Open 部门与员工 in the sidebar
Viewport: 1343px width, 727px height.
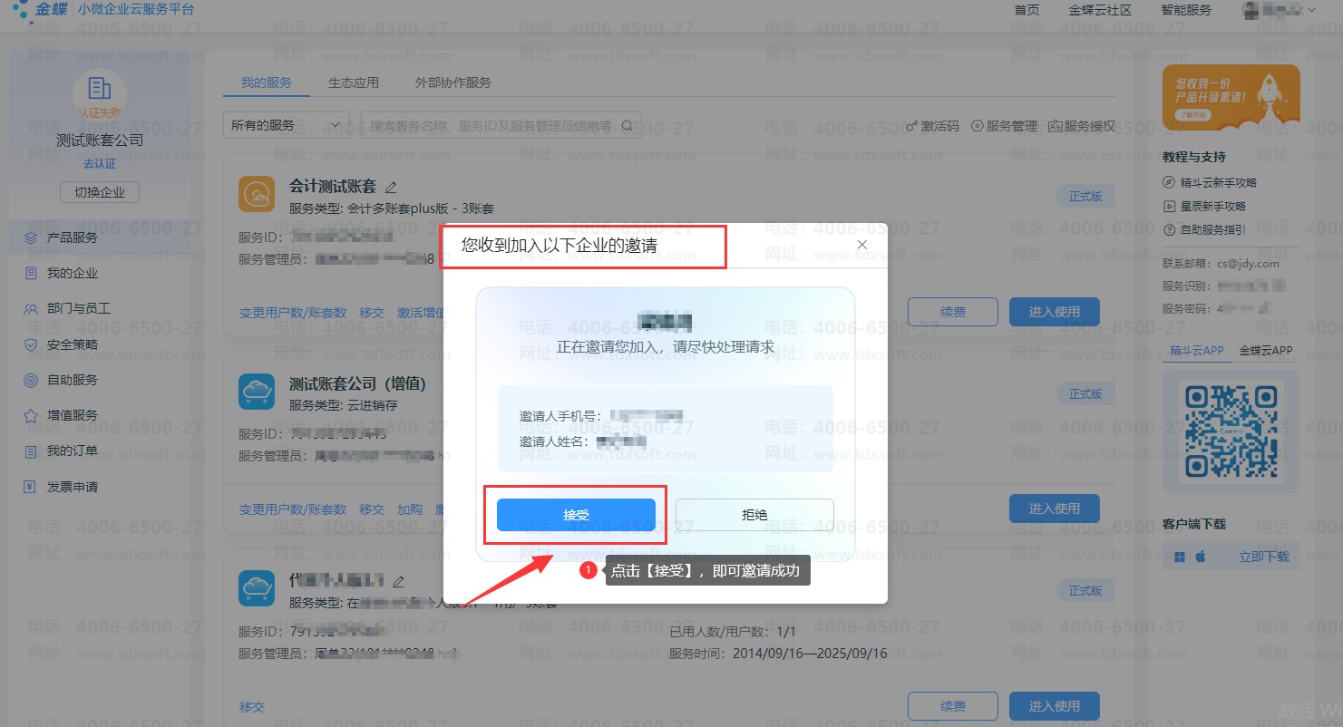pos(78,308)
